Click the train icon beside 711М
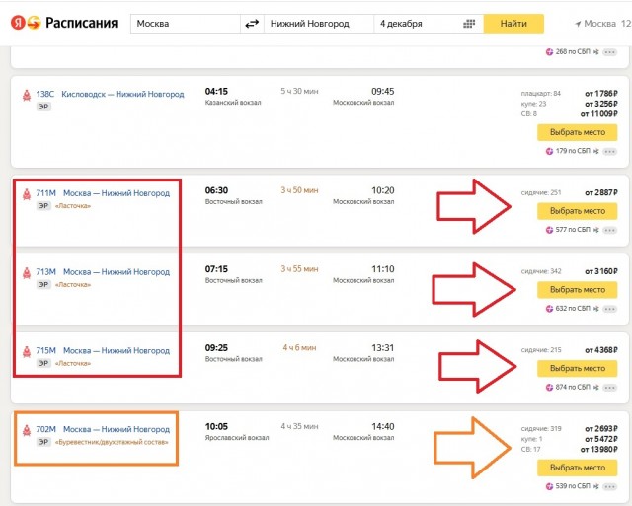This screenshot has width=632, height=506. coord(27,194)
